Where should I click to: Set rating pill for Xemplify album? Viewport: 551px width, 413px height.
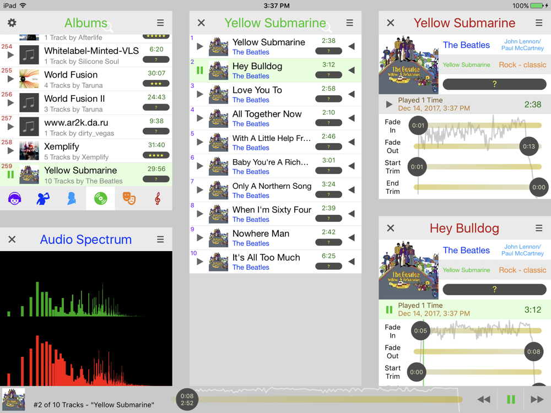[x=156, y=155]
